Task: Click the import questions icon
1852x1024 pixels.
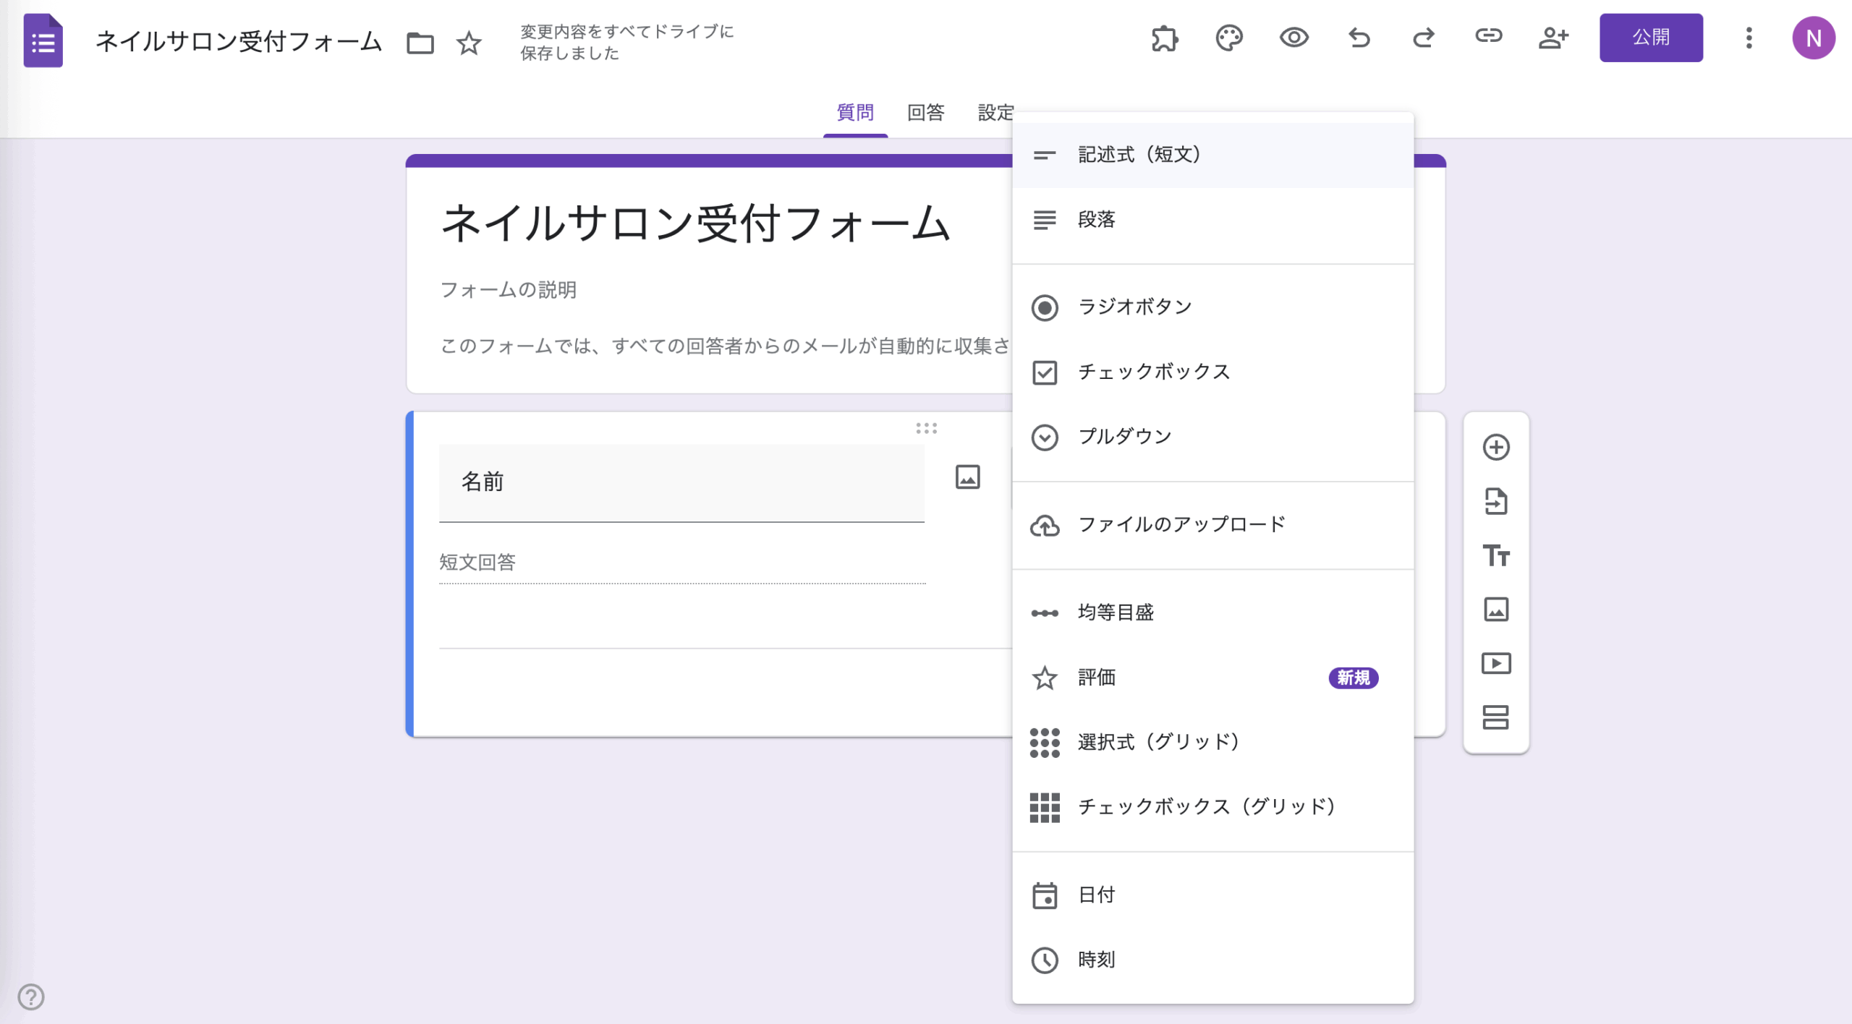Action: (x=1495, y=501)
